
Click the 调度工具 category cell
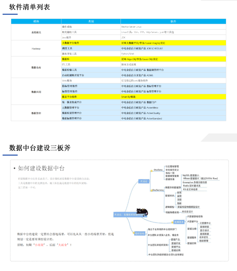coord(91,48)
